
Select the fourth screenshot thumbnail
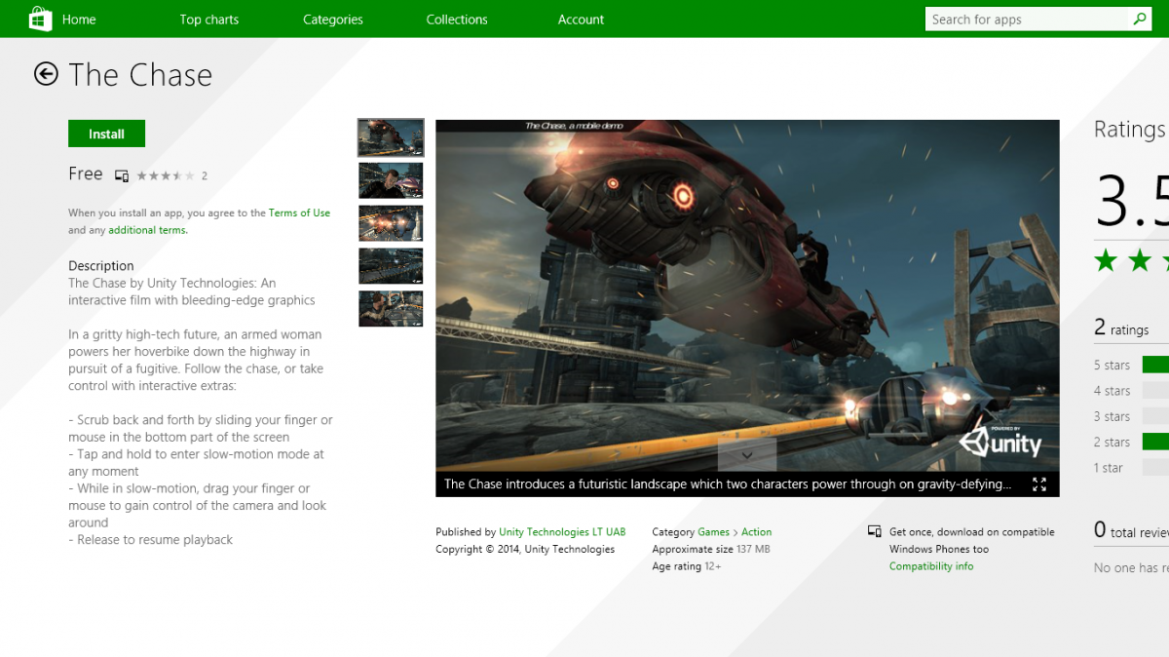(391, 266)
